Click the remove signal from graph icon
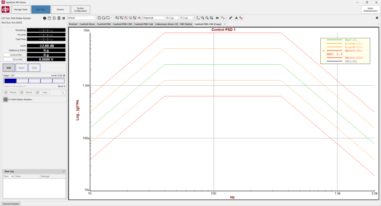 click(122, 18)
